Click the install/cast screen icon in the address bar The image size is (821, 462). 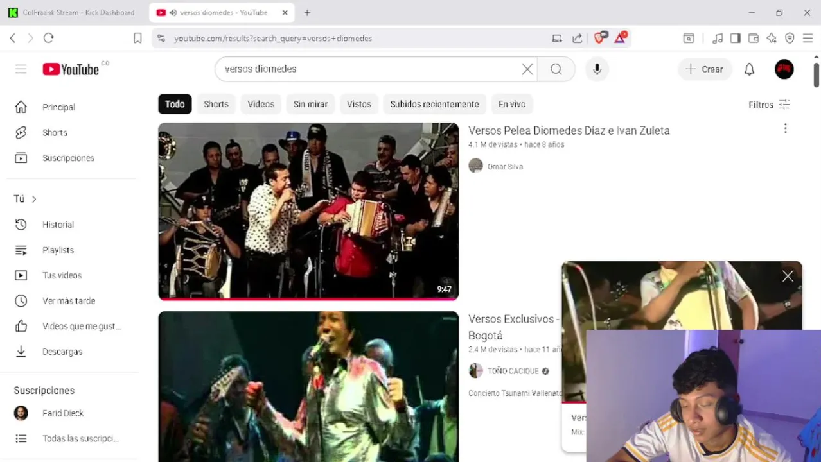[x=557, y=38]
